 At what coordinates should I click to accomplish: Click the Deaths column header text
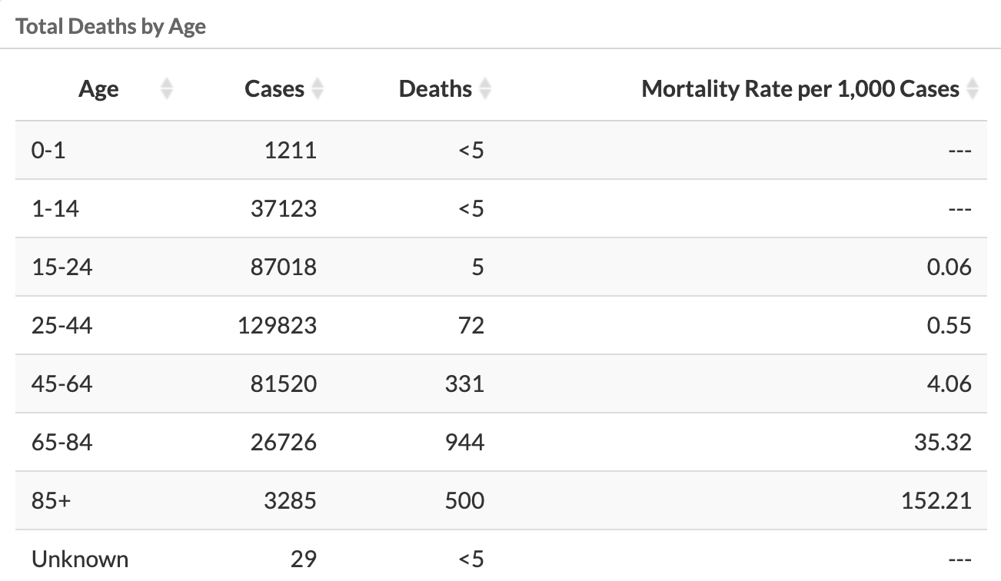[x=435, y=89]
